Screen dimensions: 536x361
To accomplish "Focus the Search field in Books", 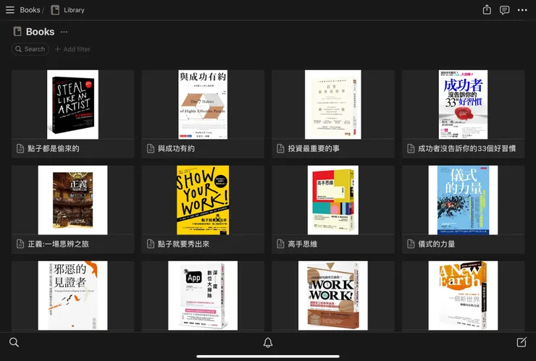I will tap(30, 49).
